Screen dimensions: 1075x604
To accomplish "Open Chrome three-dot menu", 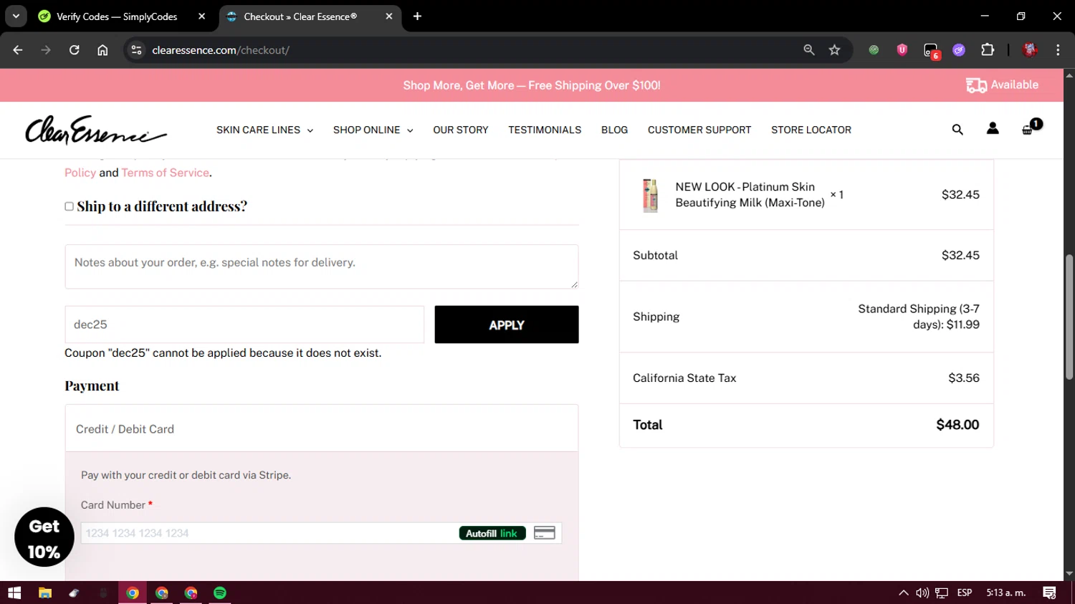I will click(x=1058, y=50).
